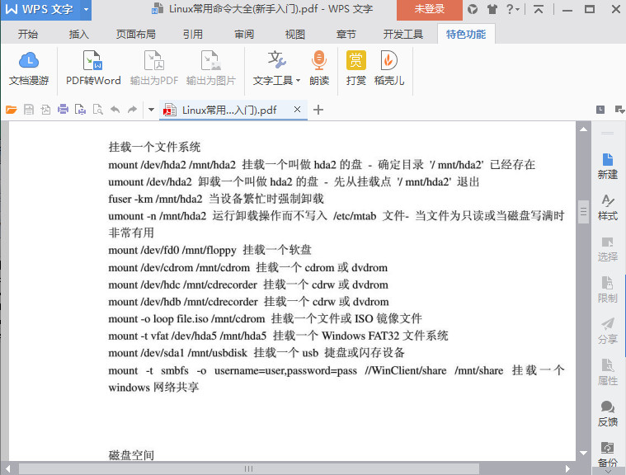Click the print preview magnifier icon

98,110
